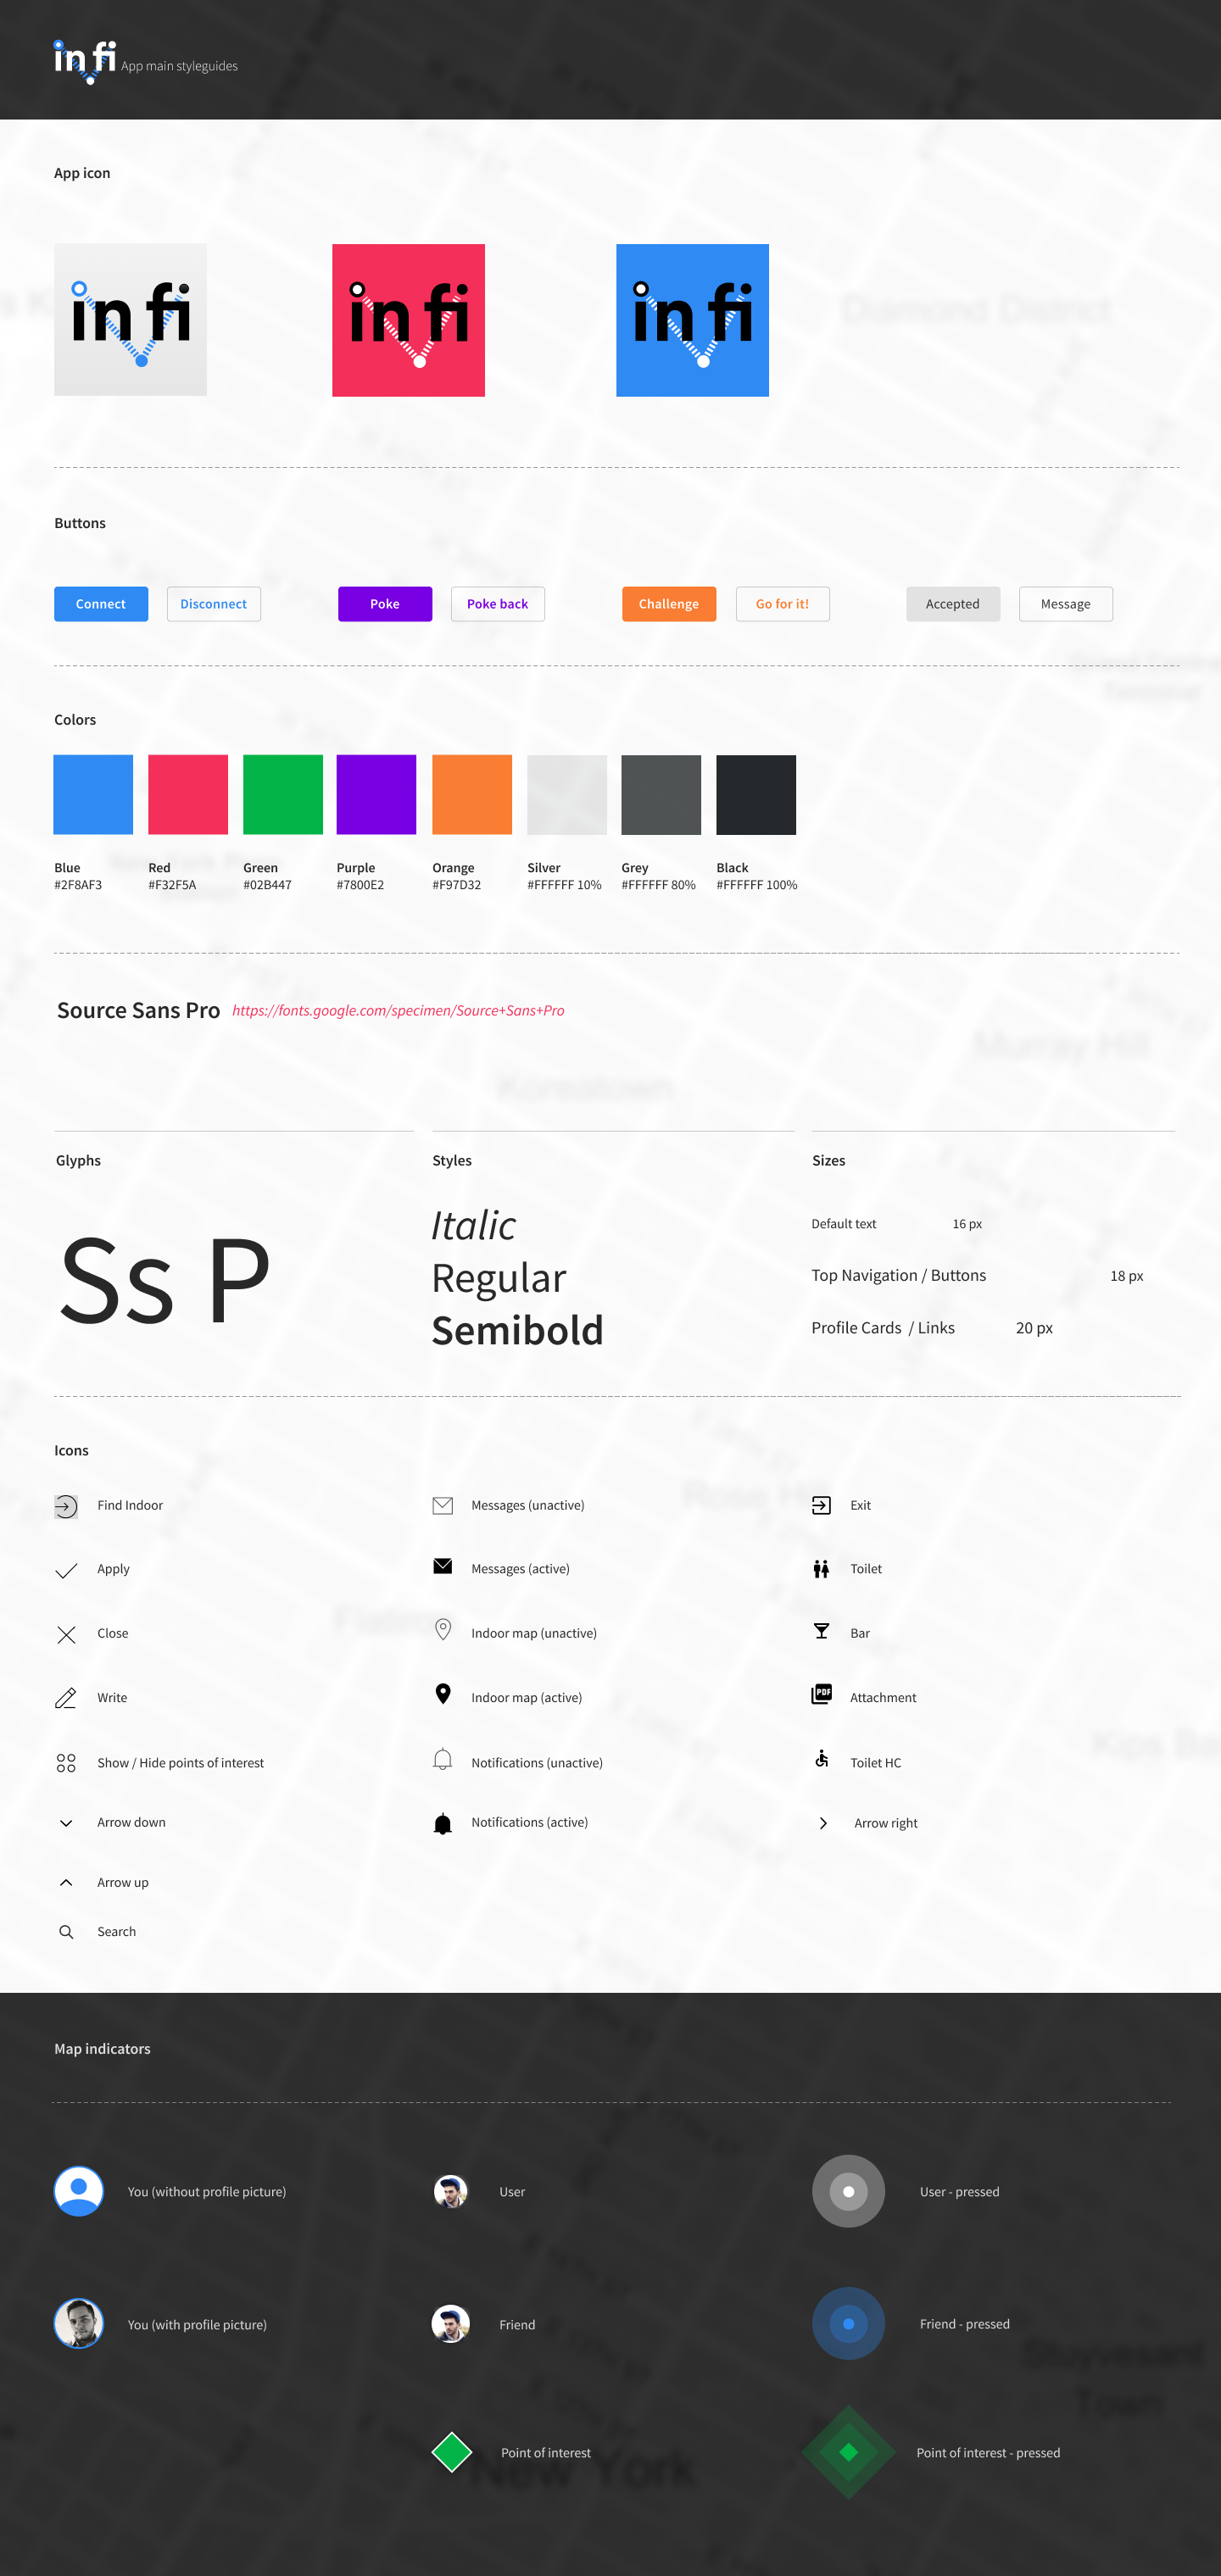
Task: Click the Bar cocktail glass icon
Action: click(x=821, y=1631)
